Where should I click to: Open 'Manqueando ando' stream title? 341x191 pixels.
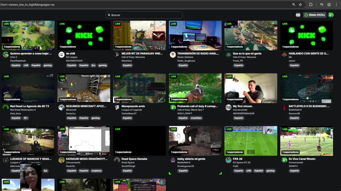133,106
